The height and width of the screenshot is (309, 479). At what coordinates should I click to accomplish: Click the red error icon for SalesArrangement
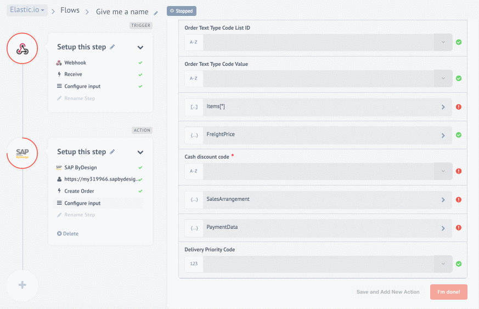[459, 200]
